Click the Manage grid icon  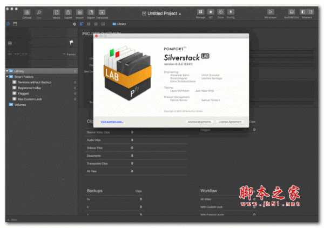pos(200,12)
